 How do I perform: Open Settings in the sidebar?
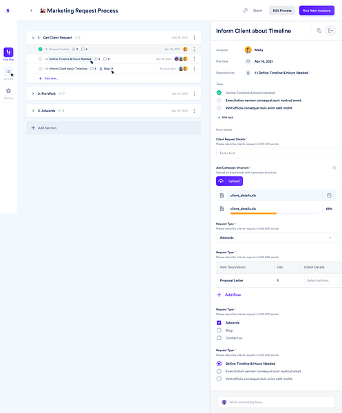pos(8,91)
